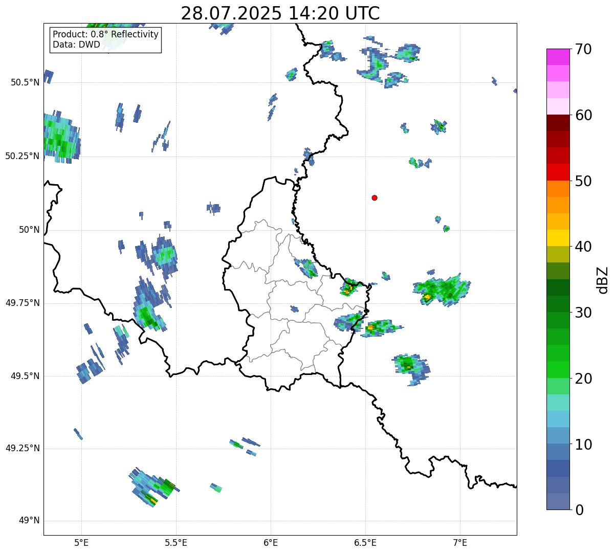This screenshot has width=615, height=553.
Task: Click the colorbar tick label "10"
Action: click(583, 444)
